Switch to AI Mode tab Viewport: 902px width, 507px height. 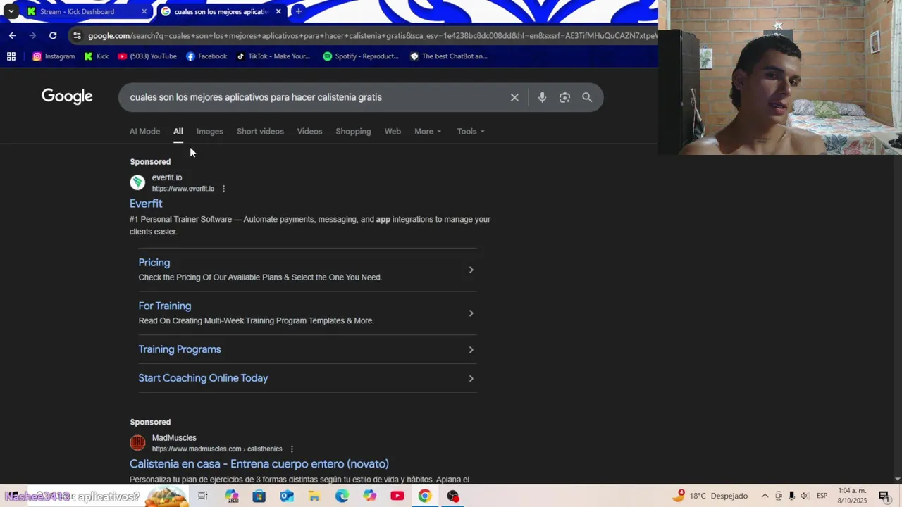click(x=144, y=132)
